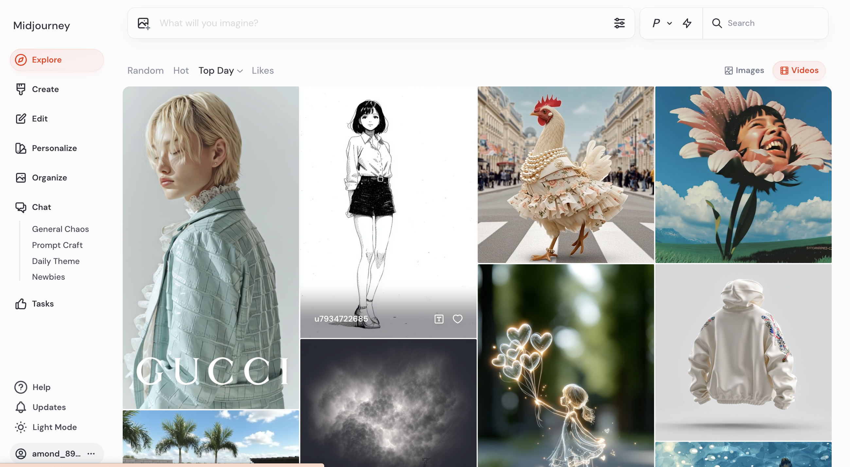850x467 pixels.
Task: Open the P personalization dropdown chevron
Action: pos(669,24)
